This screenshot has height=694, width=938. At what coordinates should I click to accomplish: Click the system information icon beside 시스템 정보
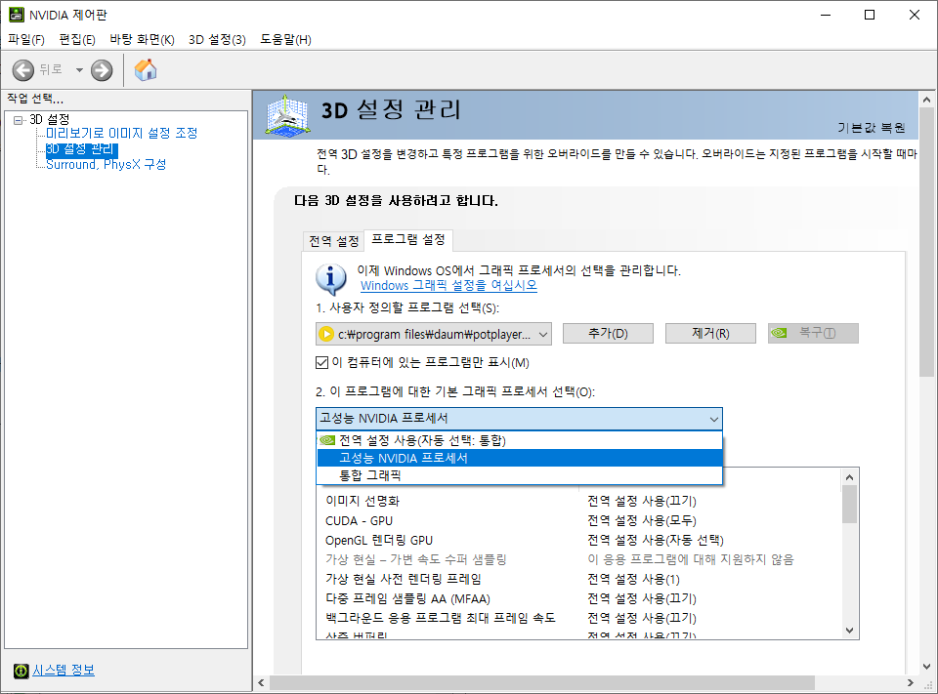point(21,671)
